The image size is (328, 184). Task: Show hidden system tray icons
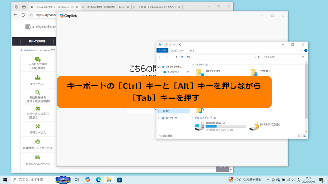click(268, 180)
